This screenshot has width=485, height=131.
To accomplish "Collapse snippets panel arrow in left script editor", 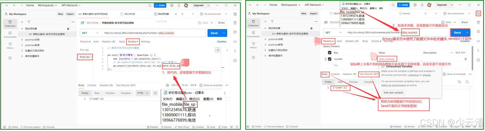I will coord(227,50).
